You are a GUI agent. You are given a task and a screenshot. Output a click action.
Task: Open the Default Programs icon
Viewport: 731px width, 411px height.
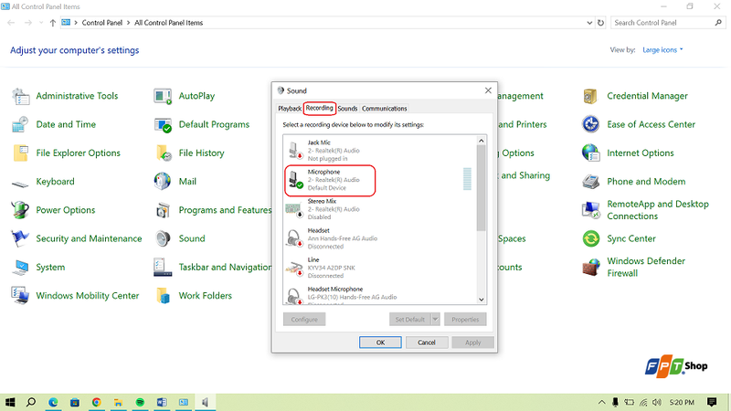coord(163,124)
